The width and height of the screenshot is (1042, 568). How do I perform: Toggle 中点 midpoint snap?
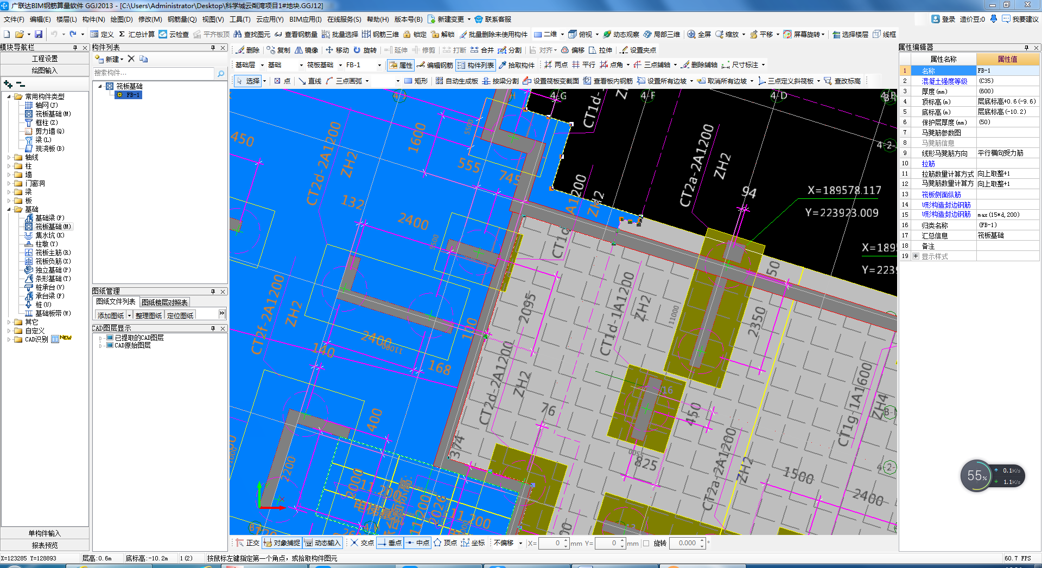(x=417, y=543)
